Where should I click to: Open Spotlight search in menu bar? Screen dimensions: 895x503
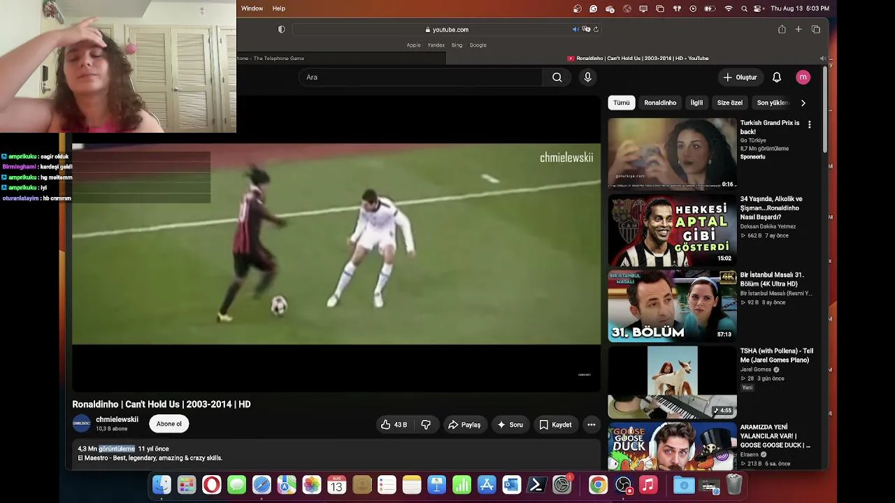(x=744, y=8)
